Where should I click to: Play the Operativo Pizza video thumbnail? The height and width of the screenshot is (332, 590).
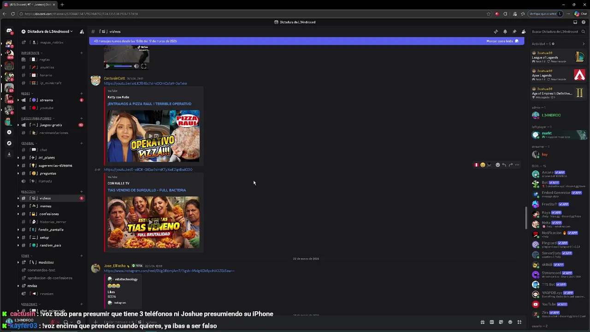pyautogui.click(x=153, y=136)
